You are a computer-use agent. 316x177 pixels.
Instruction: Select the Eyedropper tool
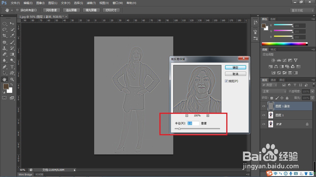12,36
